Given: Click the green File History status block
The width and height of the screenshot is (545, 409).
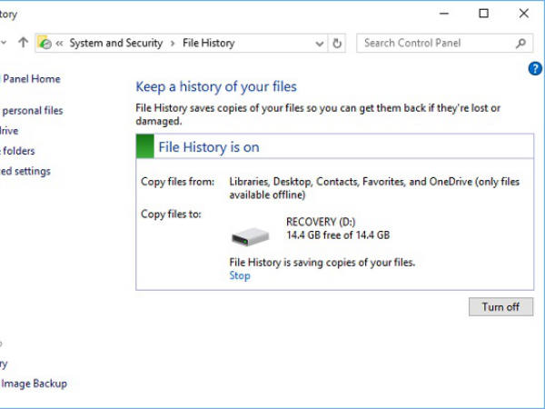Looking at the screenshot, I should coord(144,146).
